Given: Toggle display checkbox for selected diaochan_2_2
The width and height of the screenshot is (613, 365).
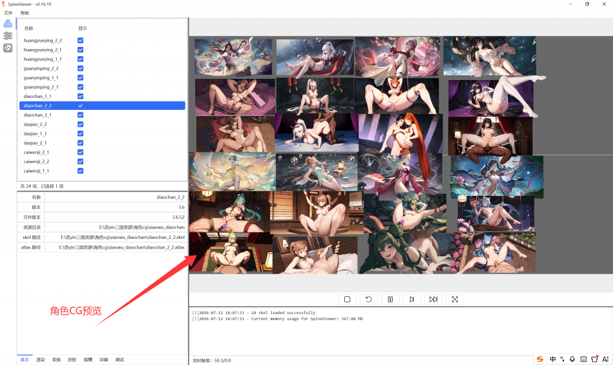Looking at the screenshot, I should pos(80,106).
